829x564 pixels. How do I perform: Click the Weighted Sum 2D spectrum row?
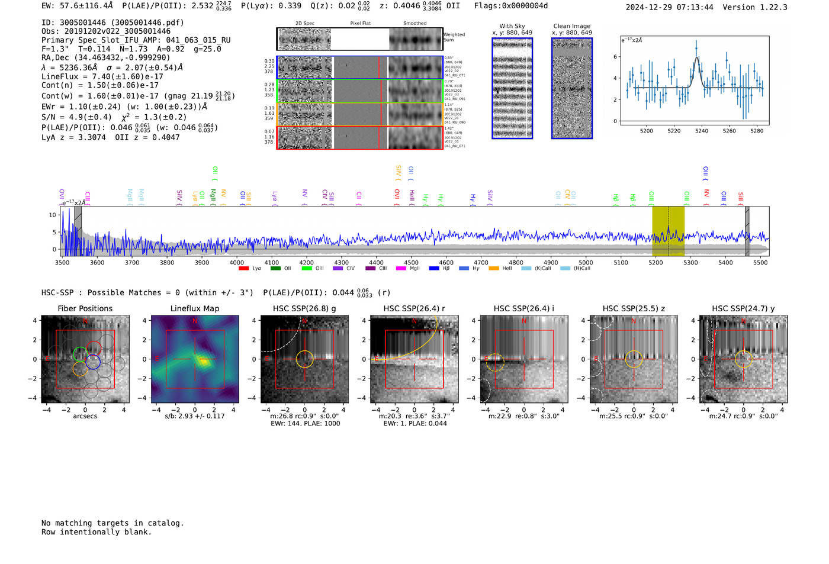pos(360,39)
